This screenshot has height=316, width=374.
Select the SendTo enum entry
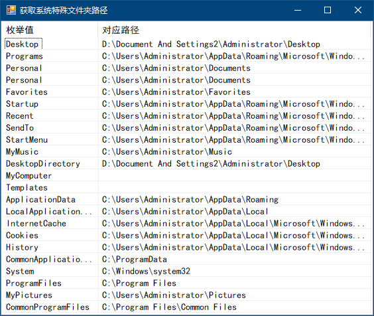tap(20, 127)
